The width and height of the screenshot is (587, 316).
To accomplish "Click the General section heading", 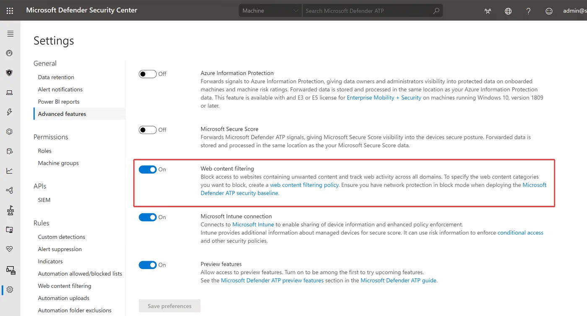I will pos(45,63).
